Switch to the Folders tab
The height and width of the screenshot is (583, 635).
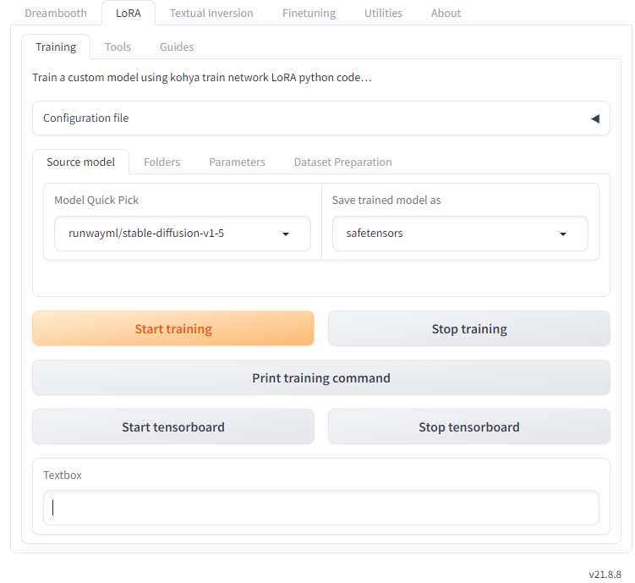pyautogui.click(x=161, y=162)
